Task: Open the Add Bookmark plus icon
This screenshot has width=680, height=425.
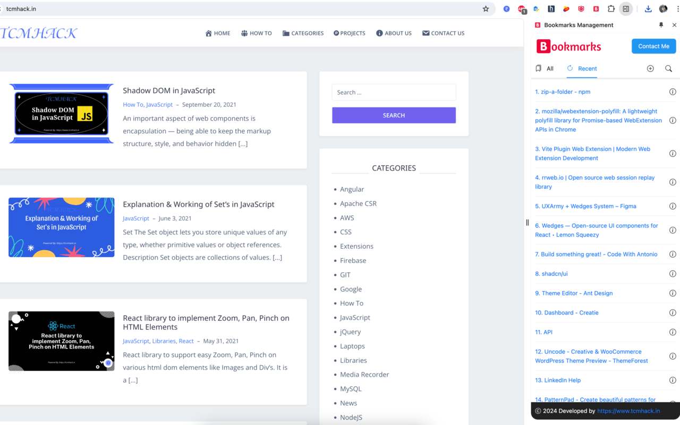Action: [x=650, y=68]
